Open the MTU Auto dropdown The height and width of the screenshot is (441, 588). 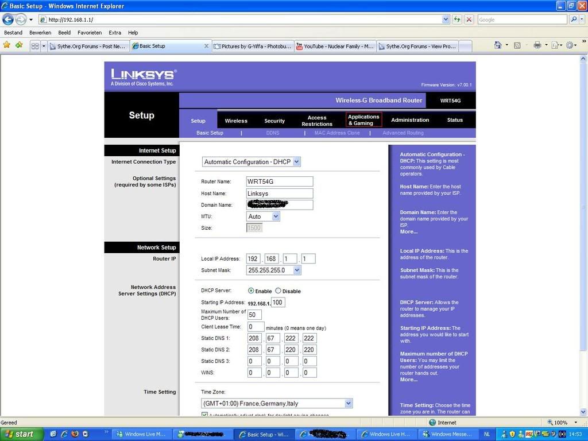click(x=263, y=216)
